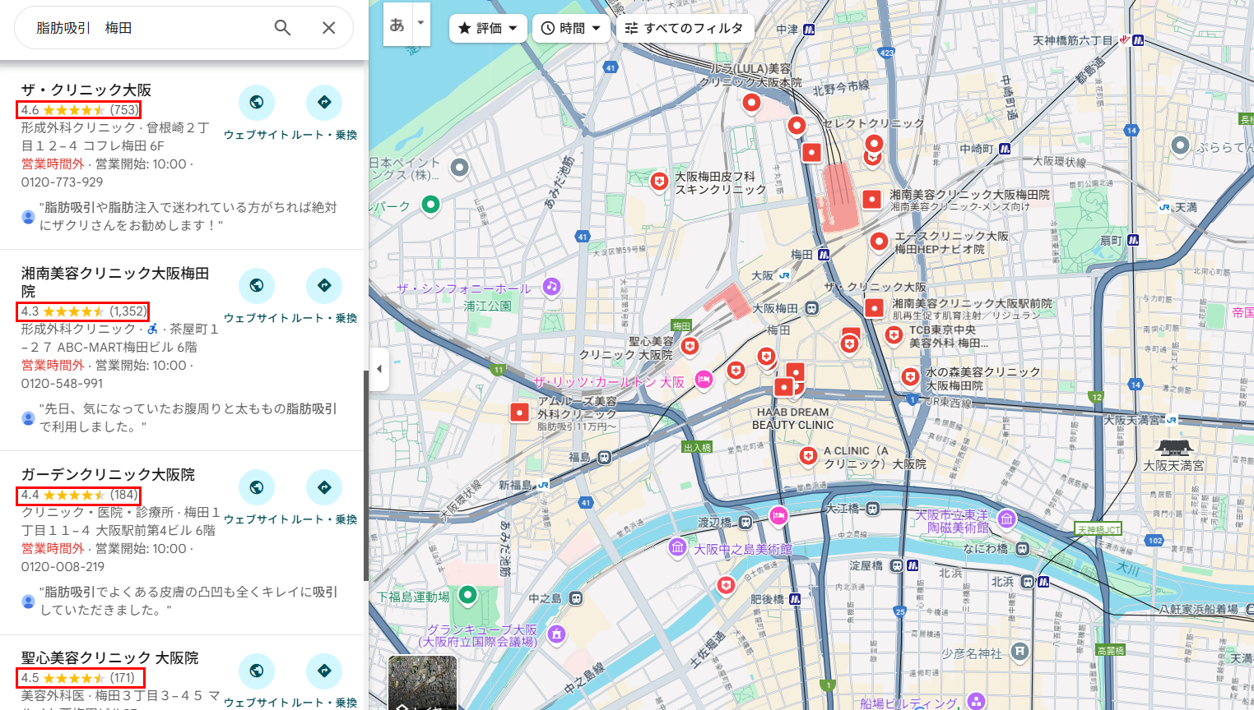Click the 大江橋 station icon
The height and width of the screenshot is (710, 1254).
tap(872, 509)
